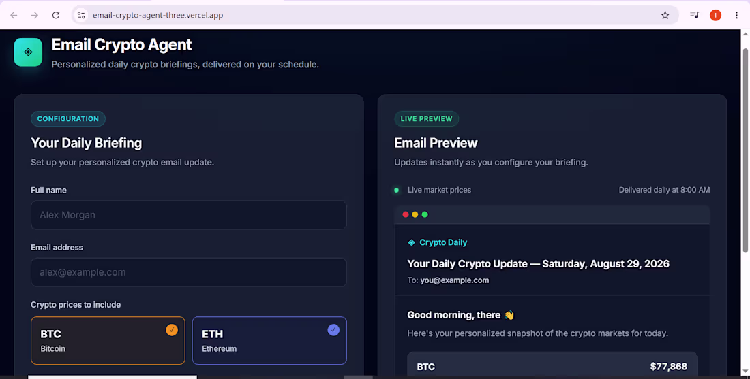Click the green dot in preview window
The width and height of the screenshot is (750, 379).
(x=425, y=214)
